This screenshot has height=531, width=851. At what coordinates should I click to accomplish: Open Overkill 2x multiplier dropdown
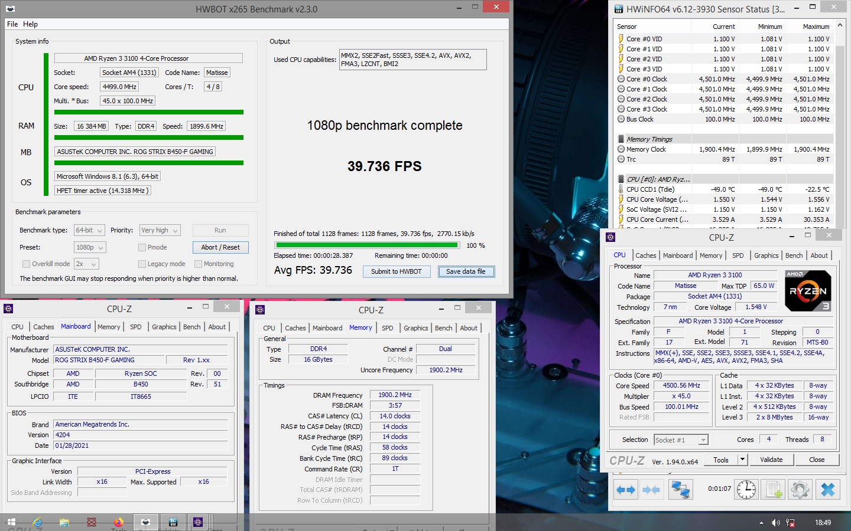(x=86, y=264)
